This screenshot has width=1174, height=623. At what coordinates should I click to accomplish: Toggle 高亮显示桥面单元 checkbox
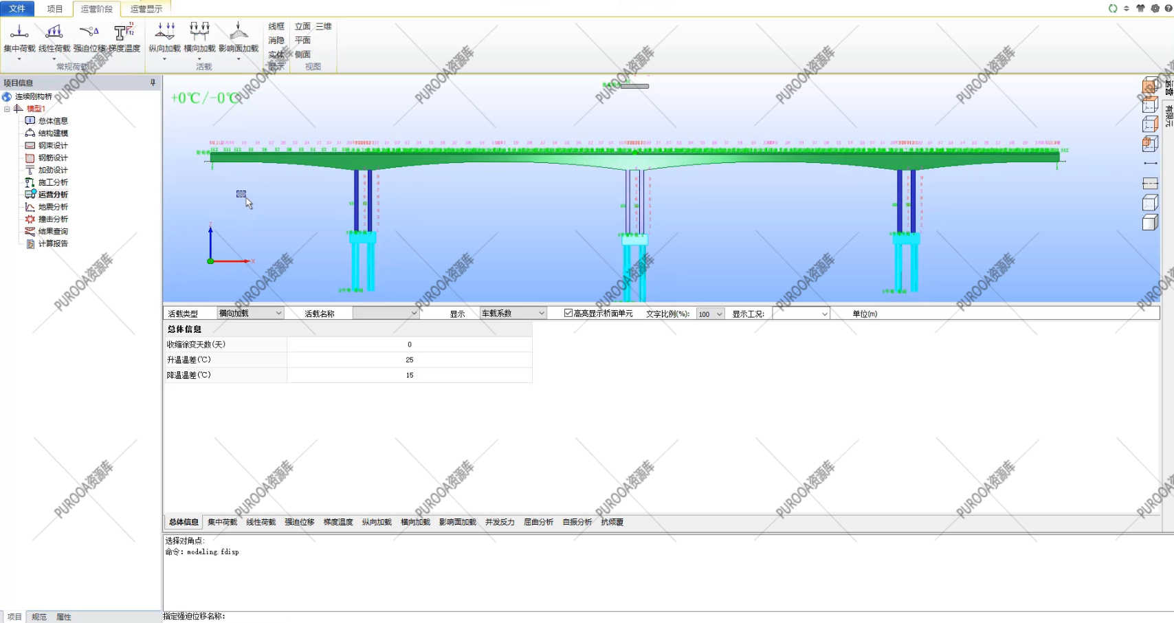(568, 313)
